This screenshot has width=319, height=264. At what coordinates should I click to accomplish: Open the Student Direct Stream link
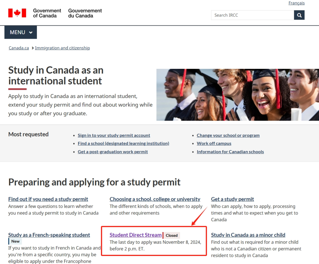136,235
